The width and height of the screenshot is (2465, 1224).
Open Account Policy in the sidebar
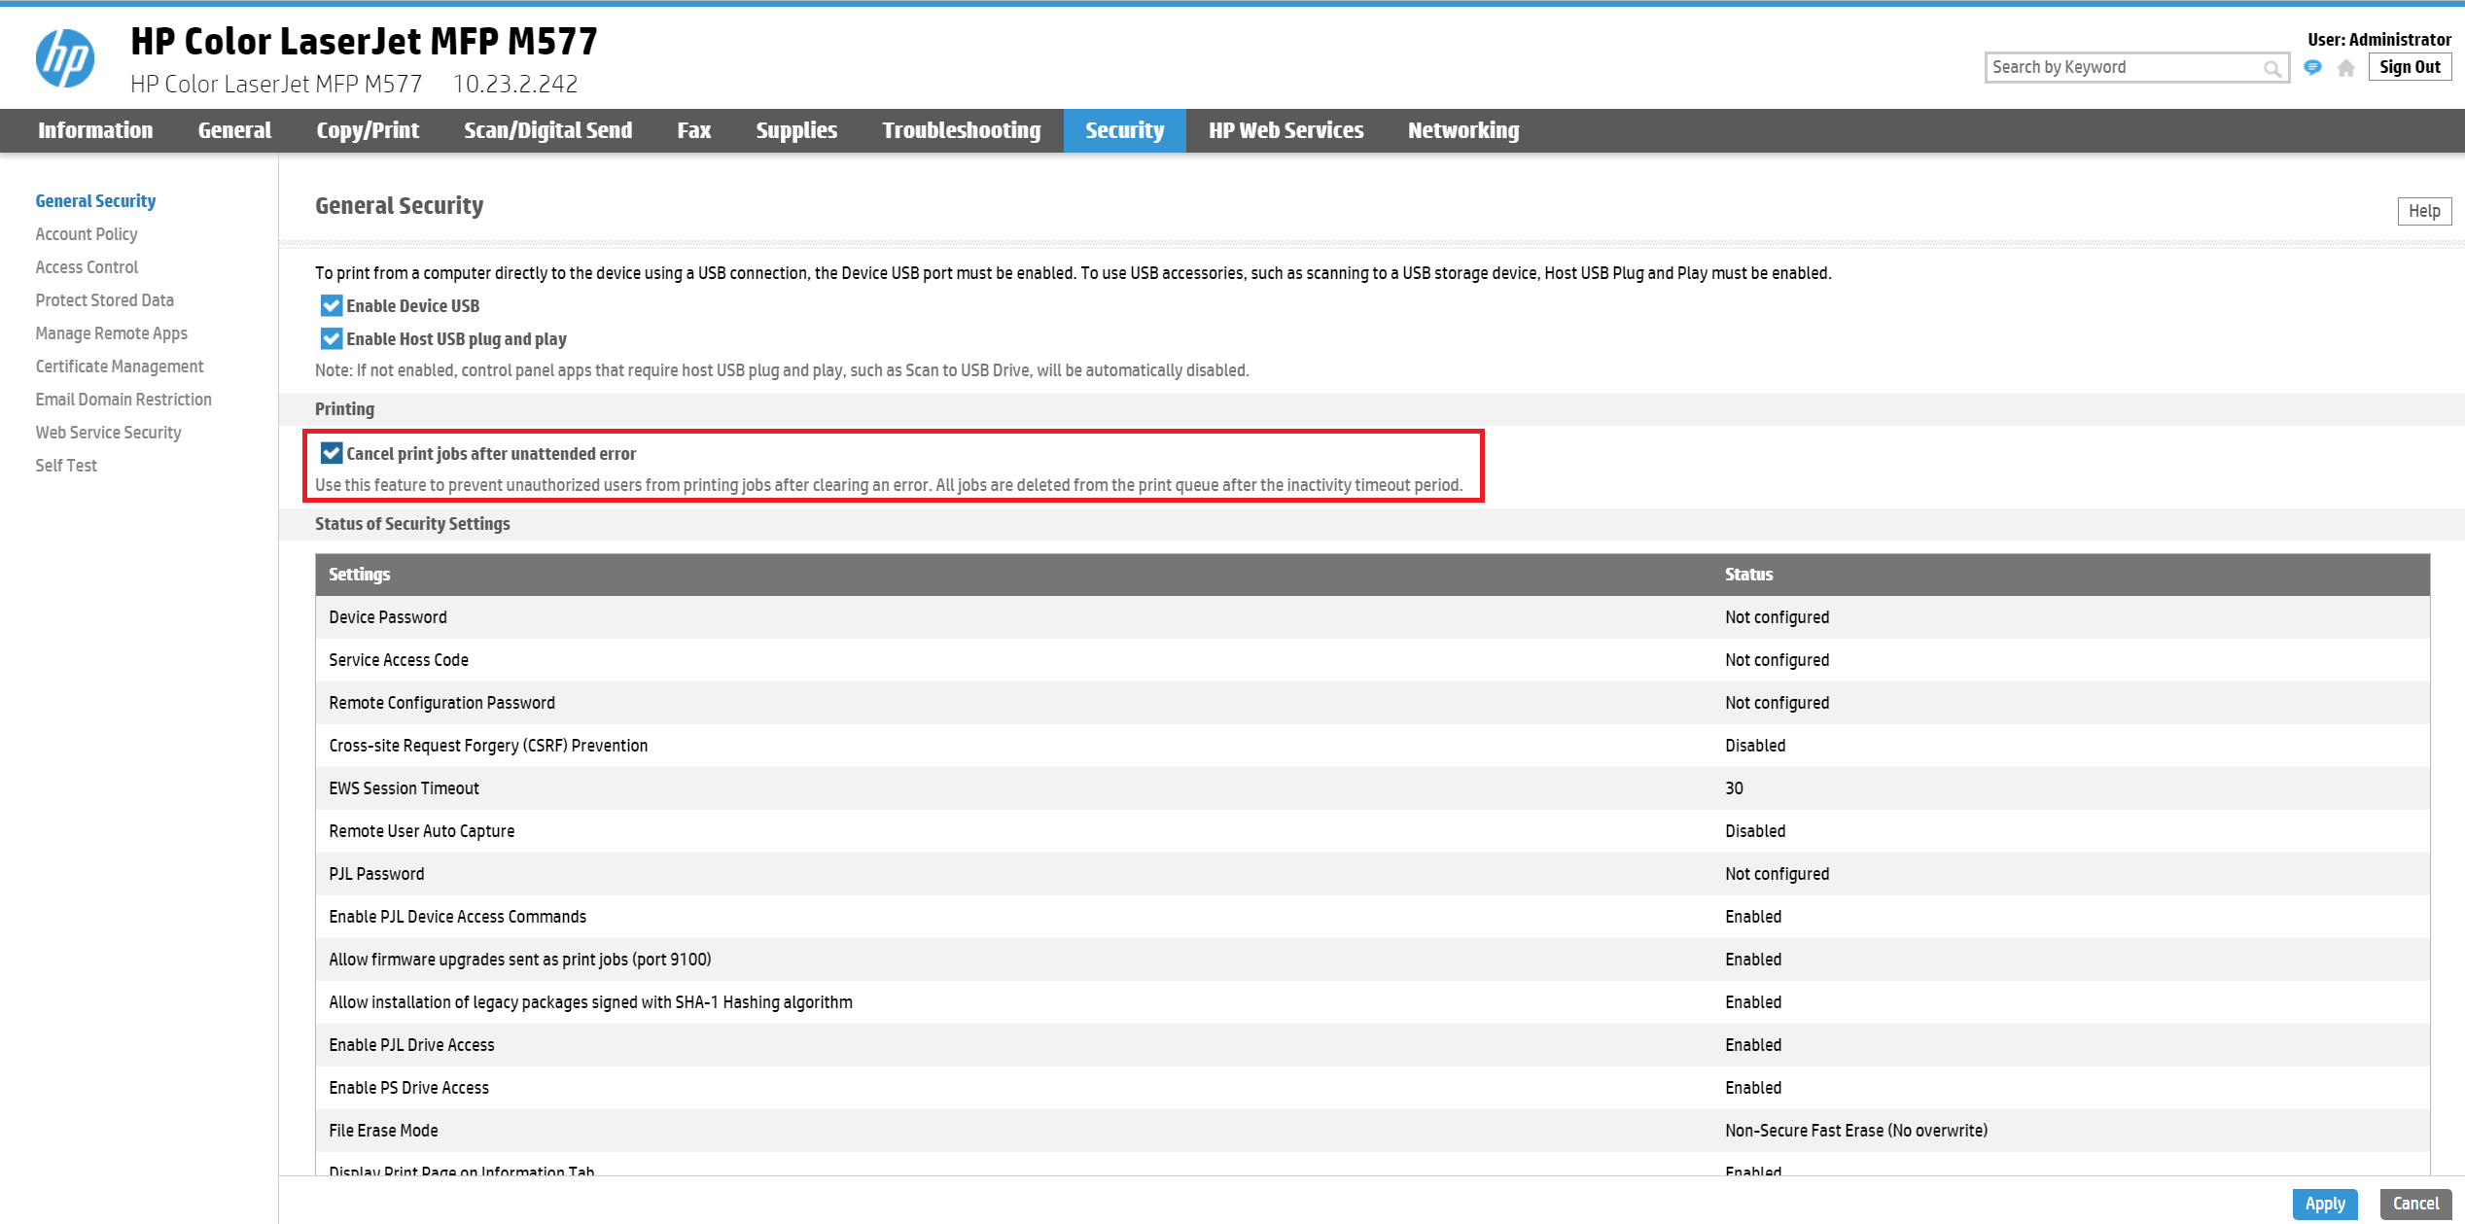click(87, 234)
